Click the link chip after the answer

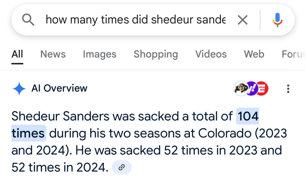(x=121, y=167)
